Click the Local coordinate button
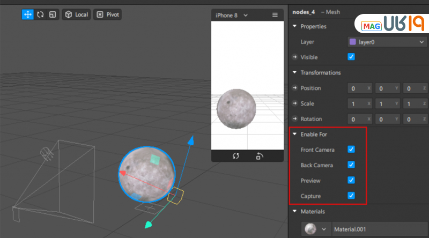 76,14
